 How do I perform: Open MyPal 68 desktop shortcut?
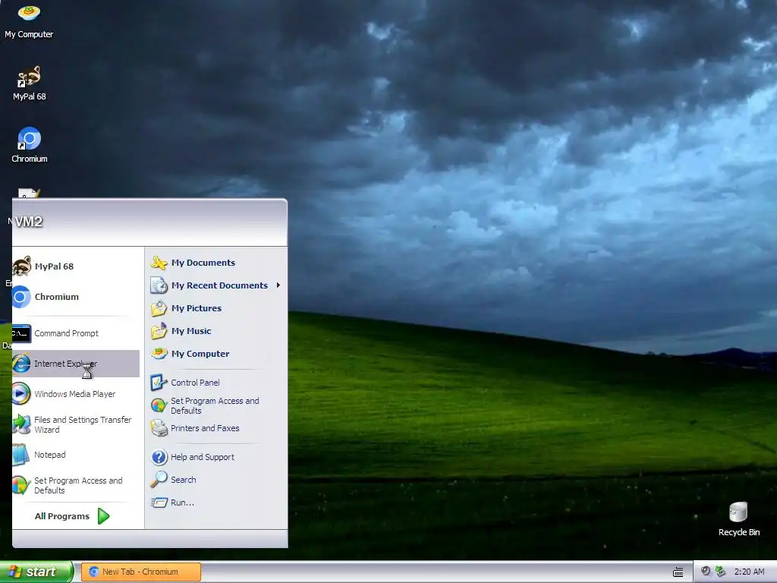(29, 78)
